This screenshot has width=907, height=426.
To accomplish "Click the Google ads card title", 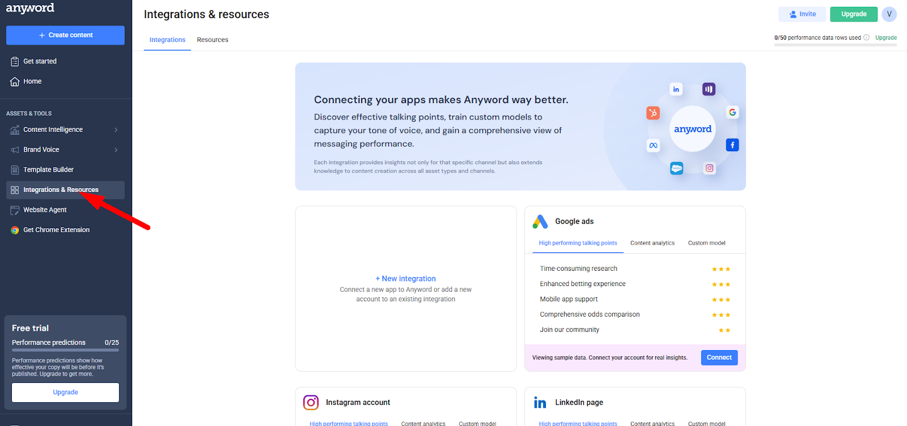I will tap(574, 221).
